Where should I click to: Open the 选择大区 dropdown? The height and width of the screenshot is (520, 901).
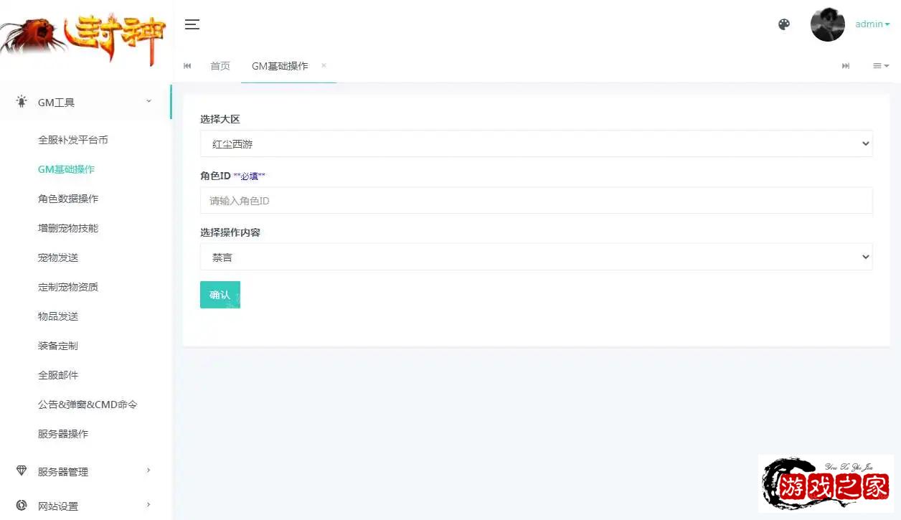point(536,143)
